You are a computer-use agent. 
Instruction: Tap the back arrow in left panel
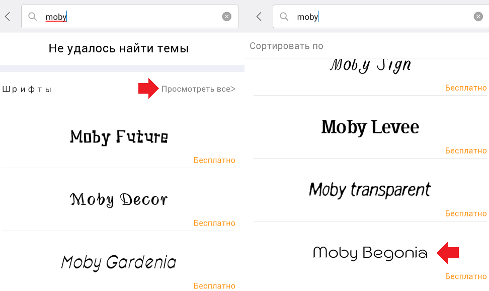(x=8, y=17)
